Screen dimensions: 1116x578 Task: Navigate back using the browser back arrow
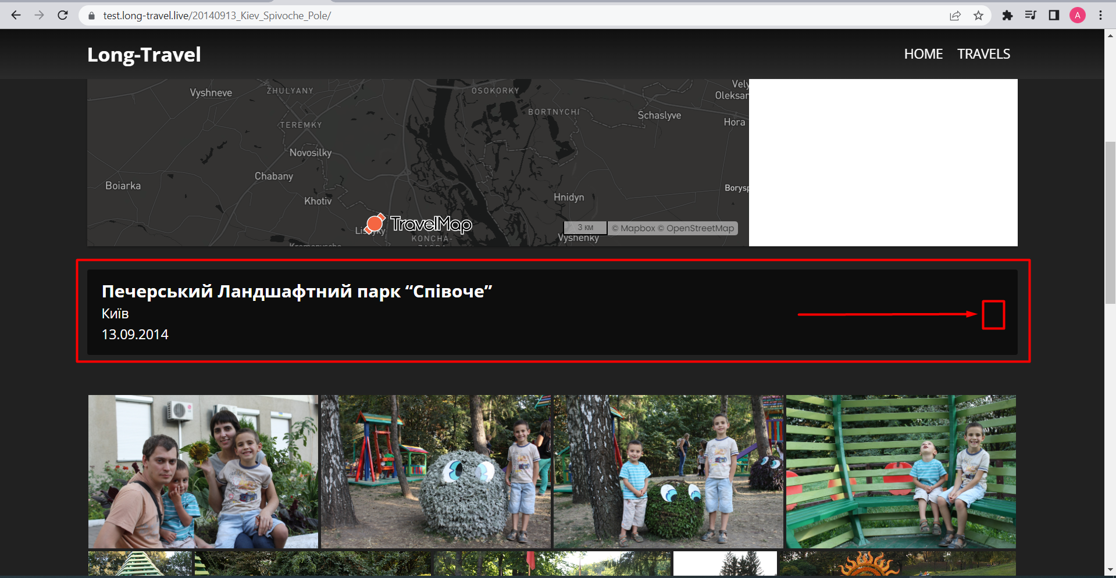point(16,15)
